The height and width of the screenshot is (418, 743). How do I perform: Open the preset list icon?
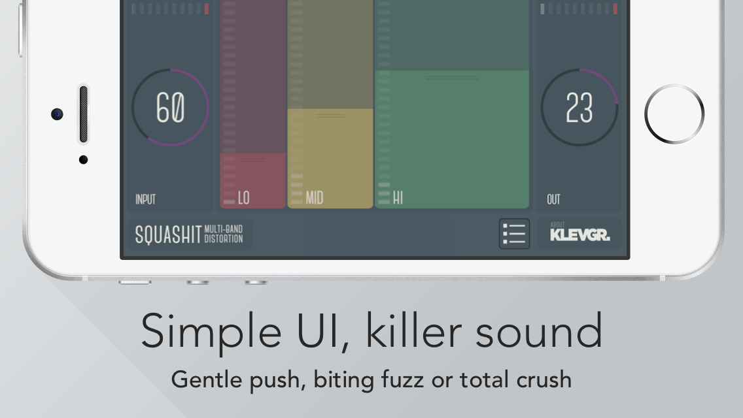pyautogui.click(x=514, y=234)
